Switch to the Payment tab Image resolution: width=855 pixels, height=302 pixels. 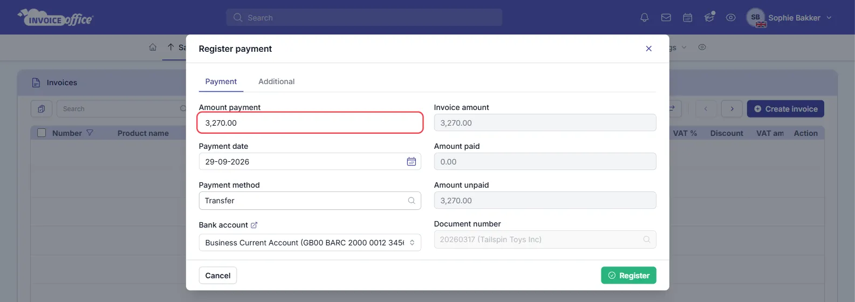point(221,81)
